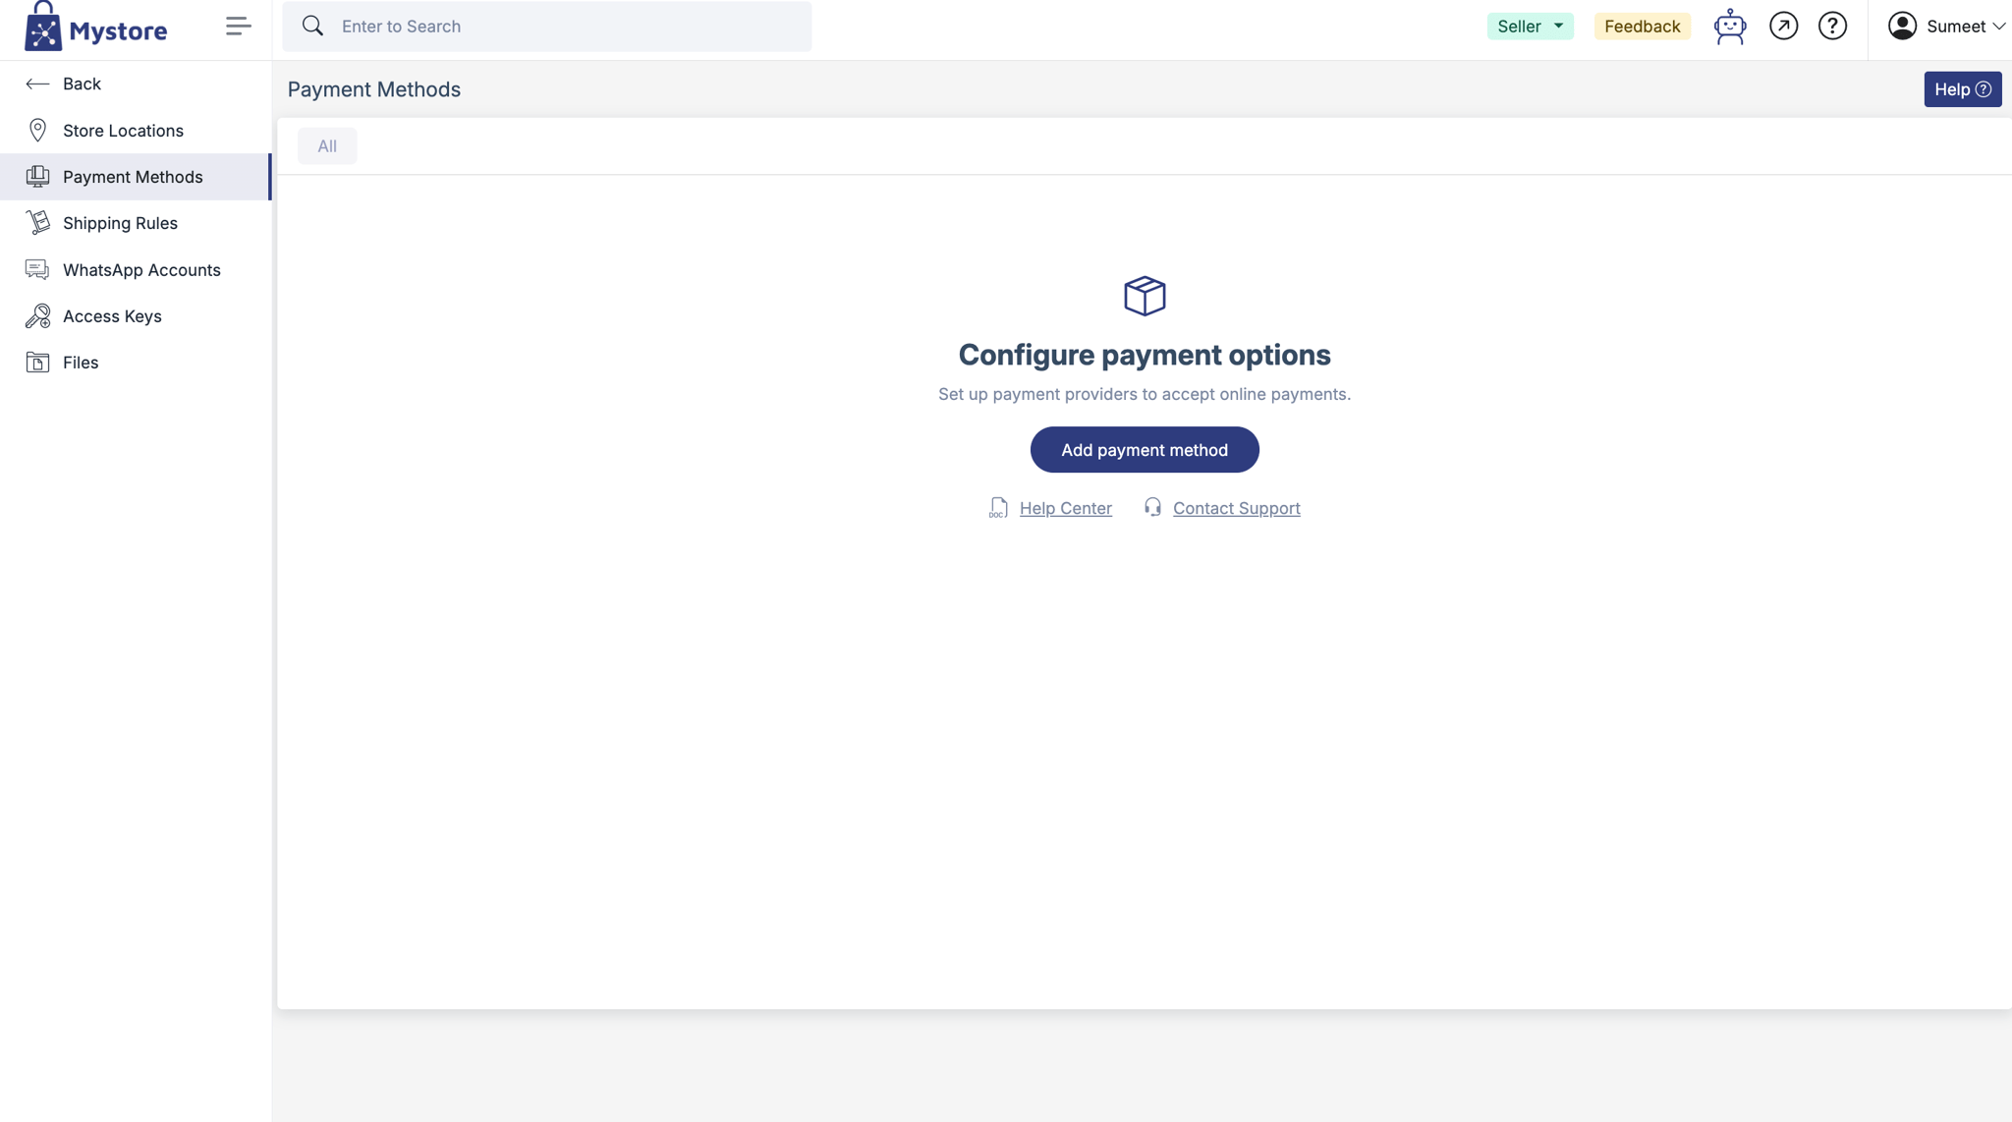Click the Store Locations pin icon
The height and width of the screenshot is (1122, 2012).
tap(37, 131)
